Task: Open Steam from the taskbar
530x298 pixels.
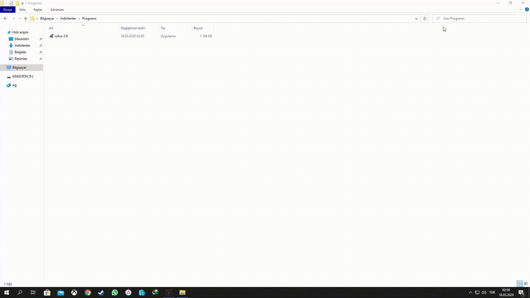Action: [x=101, y=292]
